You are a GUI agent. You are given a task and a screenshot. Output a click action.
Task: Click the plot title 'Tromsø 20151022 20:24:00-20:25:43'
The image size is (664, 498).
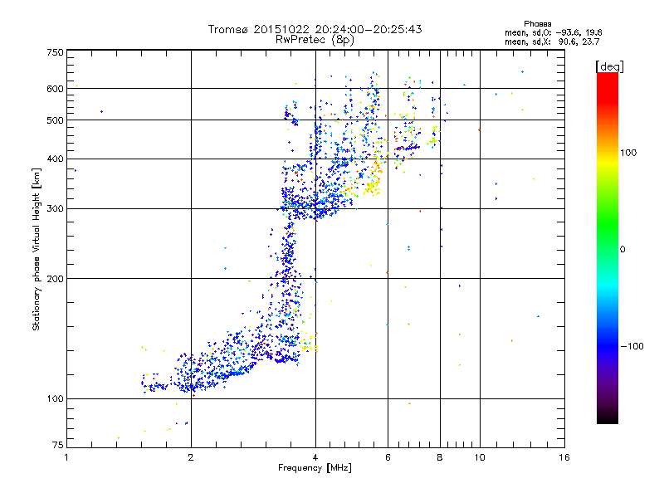315,29
